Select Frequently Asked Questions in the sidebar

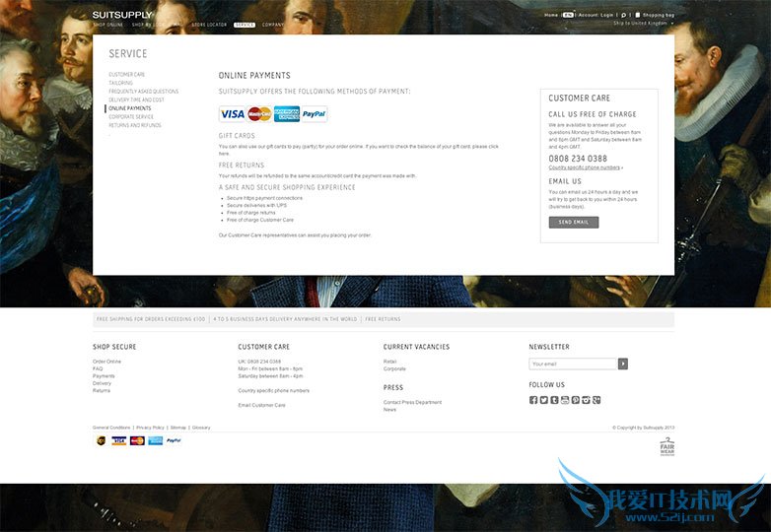point(144,92)
